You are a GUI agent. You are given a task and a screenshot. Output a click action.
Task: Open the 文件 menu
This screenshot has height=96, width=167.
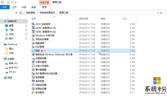pyautogui.click(x=5, y=7)
